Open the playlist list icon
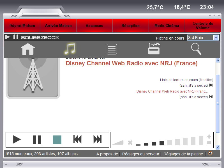 pyautogui.click(x=112, y=49)
